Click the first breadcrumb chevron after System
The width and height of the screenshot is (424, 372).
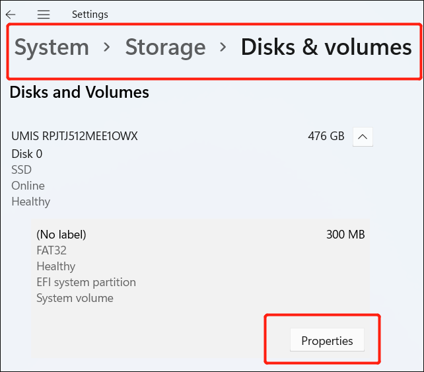click(x=107, y=48)
